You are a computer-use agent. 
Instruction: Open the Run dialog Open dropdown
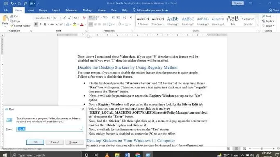[81, 129]
